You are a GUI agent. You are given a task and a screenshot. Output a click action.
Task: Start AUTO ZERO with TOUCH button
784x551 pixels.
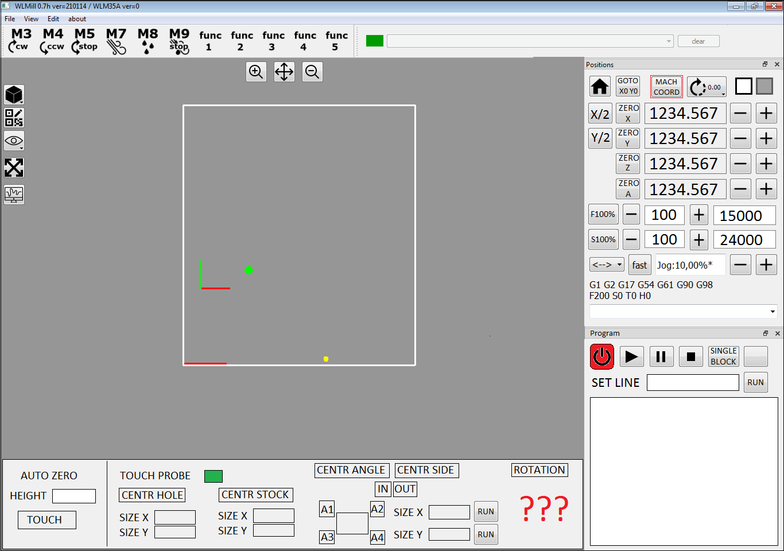coord(46,520)
